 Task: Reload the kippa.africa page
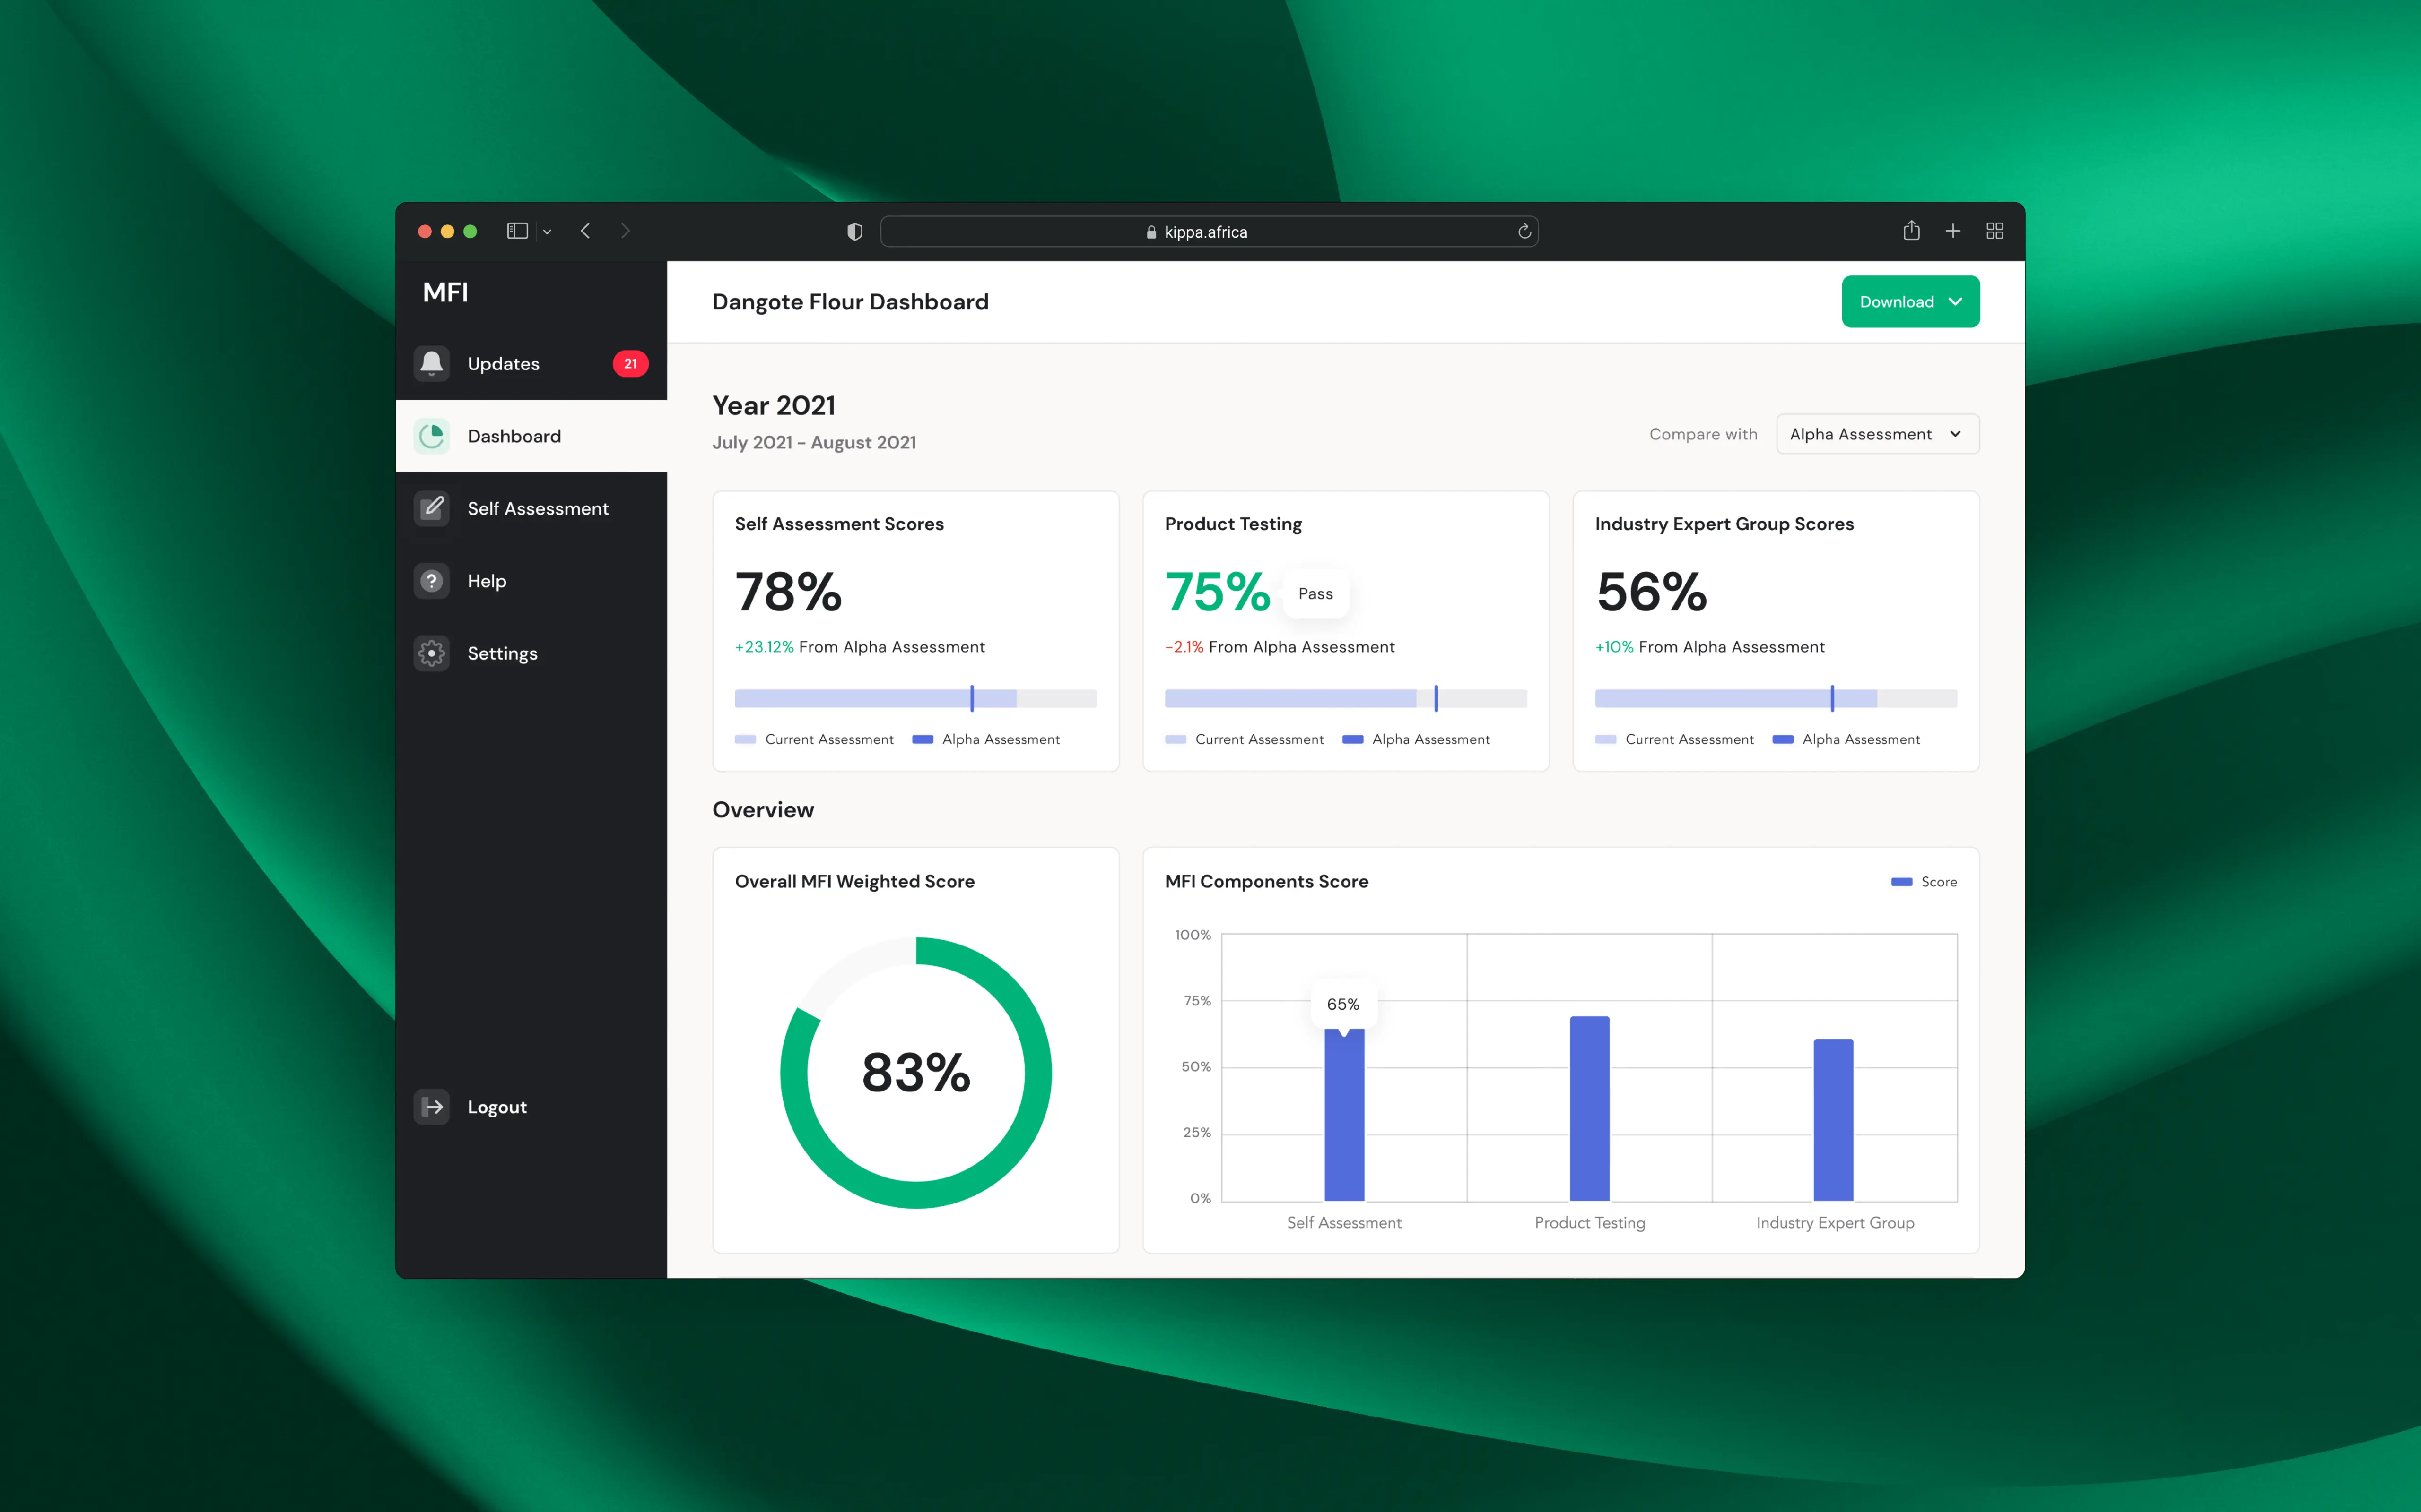pyautogui.click(x=1524, y=231)
